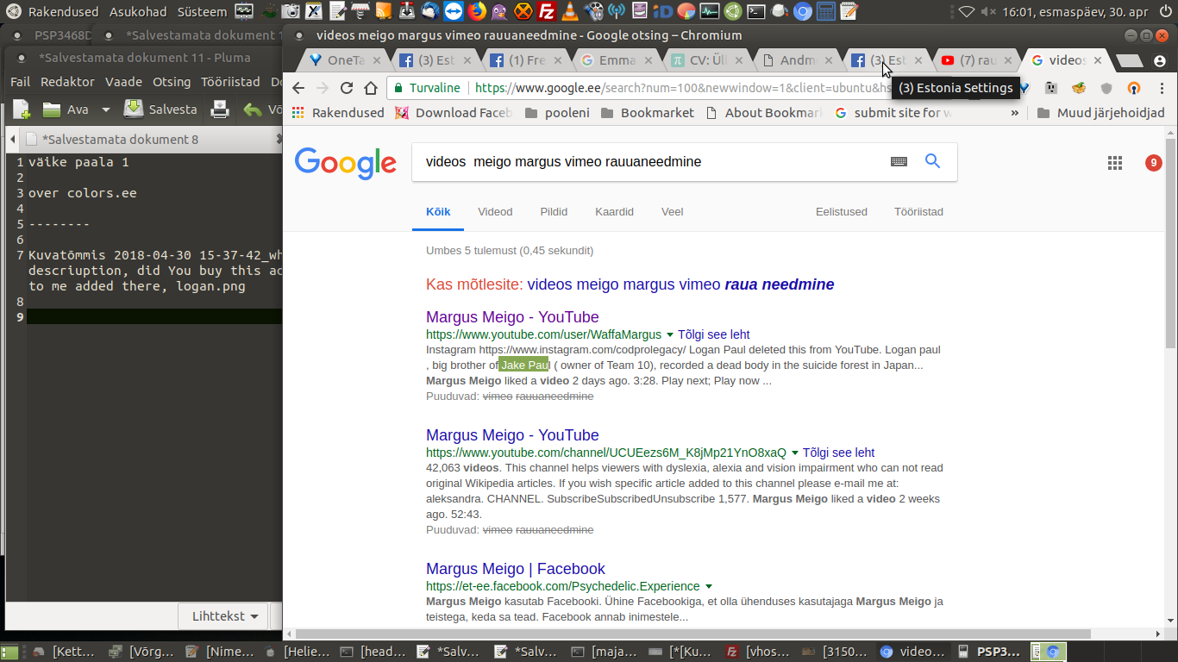Expand the Ava recent files arrow in Pluma

tap(106, 109)
